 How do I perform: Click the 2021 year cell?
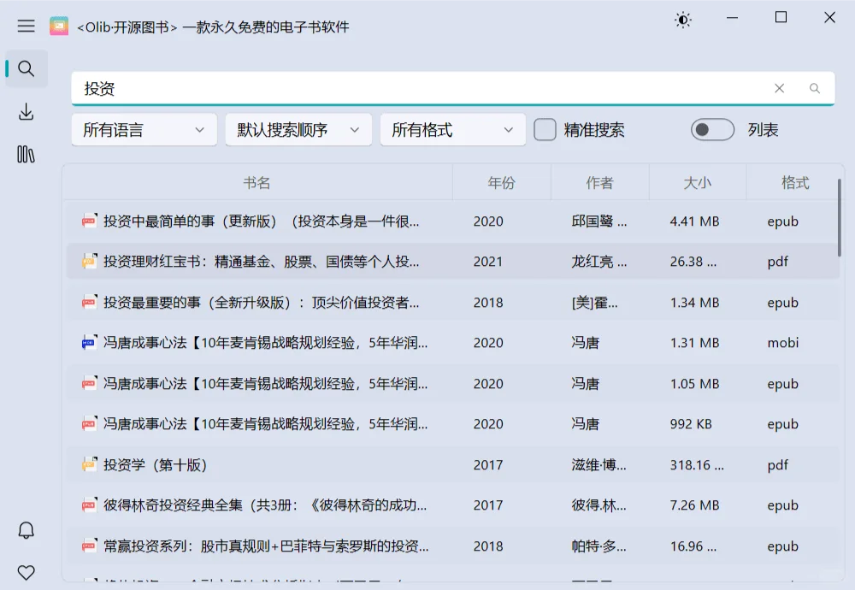click(488, 261)
